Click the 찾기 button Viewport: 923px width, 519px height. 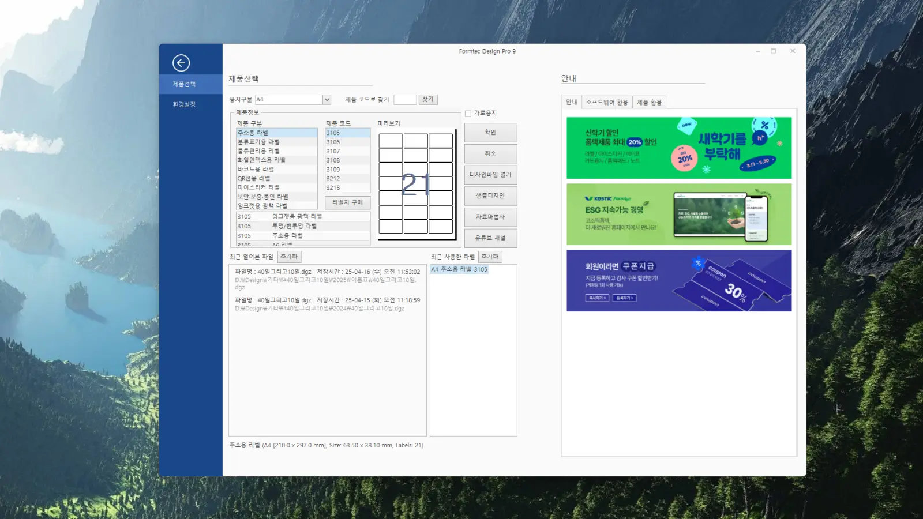[x=428, y=100]
